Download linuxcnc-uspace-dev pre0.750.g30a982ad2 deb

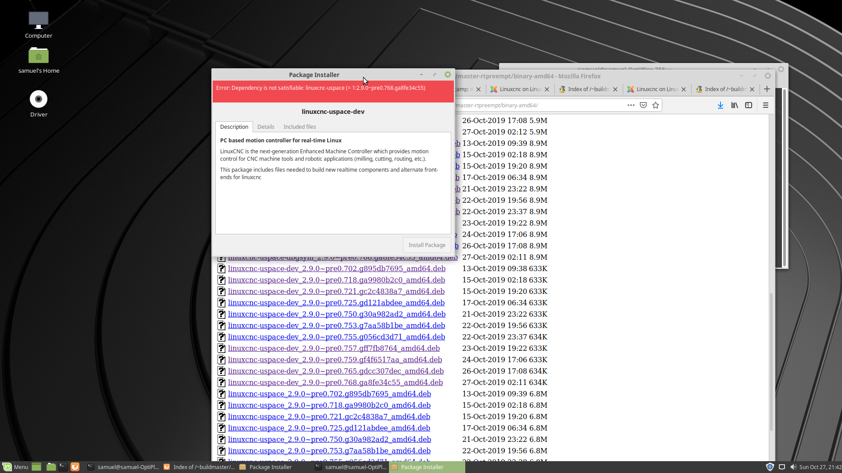tap(336, 314)
